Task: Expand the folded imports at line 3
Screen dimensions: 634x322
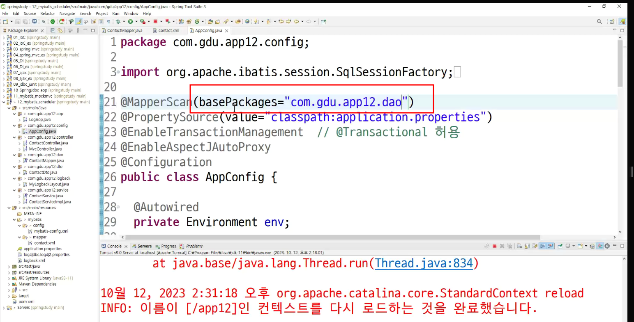Action: click(118, 72)
